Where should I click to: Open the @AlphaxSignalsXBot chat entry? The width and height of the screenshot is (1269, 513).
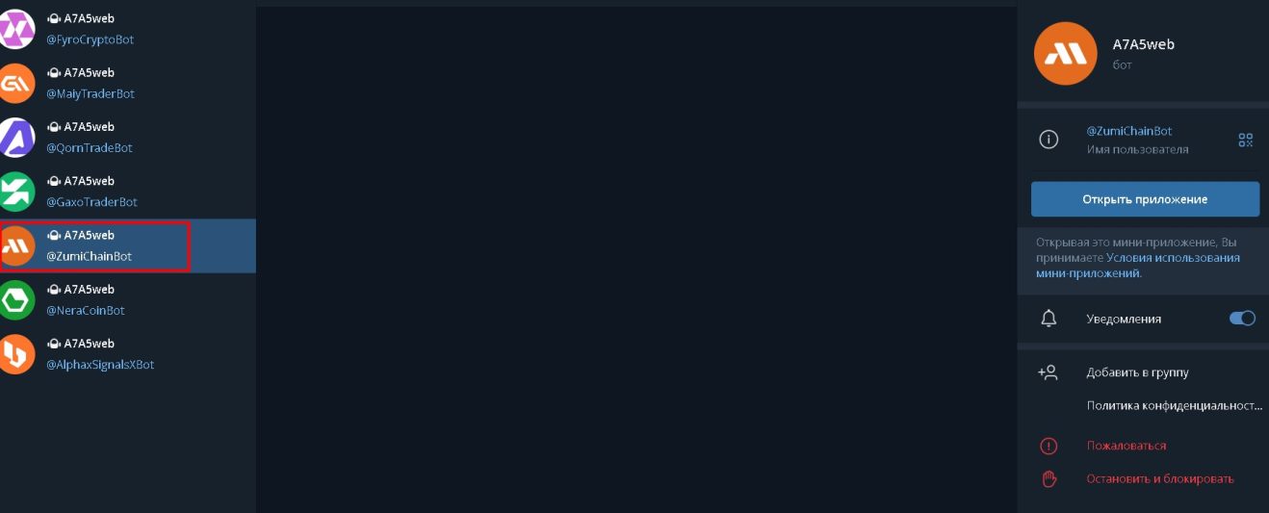coord(128,353)
